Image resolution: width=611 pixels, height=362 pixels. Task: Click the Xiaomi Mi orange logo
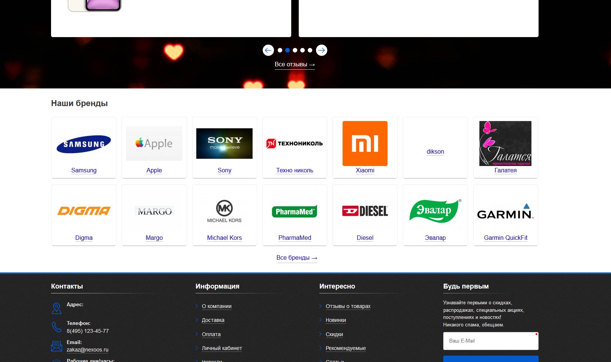pyautogui.click(x=365, y=144)
